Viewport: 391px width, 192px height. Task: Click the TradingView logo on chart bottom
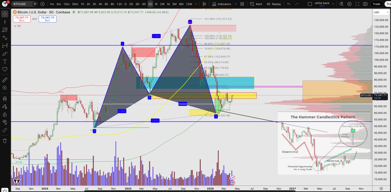(17, 181)
